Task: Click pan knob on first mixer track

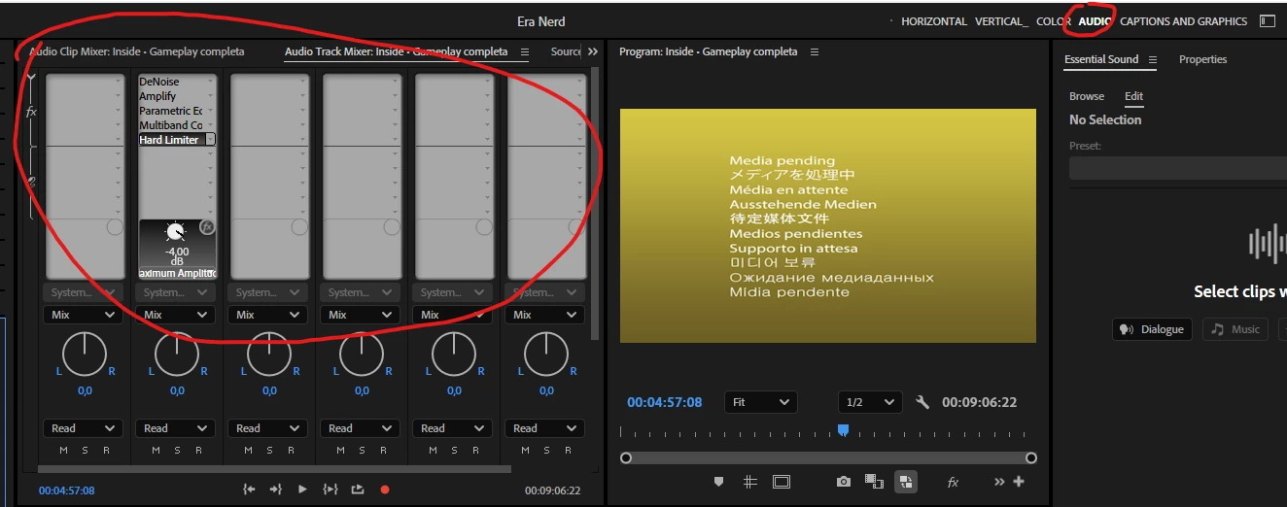Action: point(85,355)
